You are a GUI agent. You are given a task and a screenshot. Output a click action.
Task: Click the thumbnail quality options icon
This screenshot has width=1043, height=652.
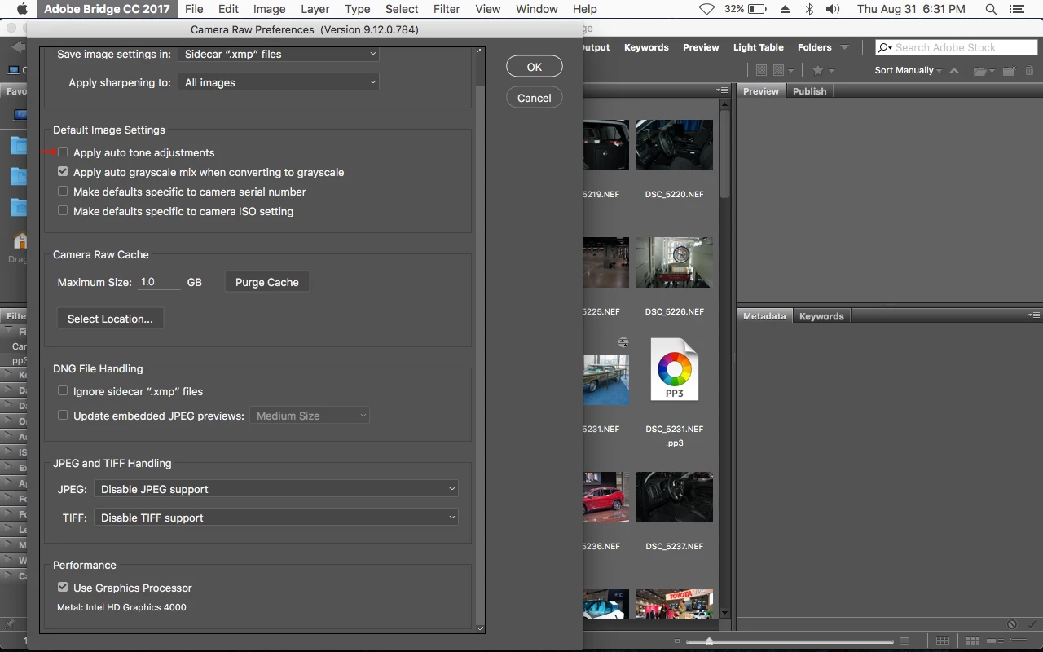click(782, 71)
